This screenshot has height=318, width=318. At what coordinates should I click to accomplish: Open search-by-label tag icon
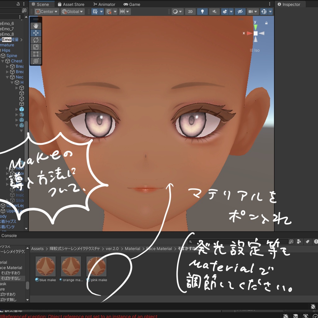pyautogui.click(x=307, y=242)
